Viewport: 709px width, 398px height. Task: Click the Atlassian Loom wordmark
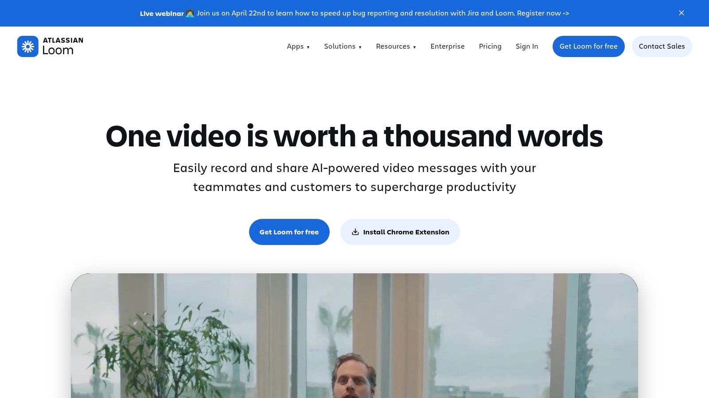pos(63,46)
